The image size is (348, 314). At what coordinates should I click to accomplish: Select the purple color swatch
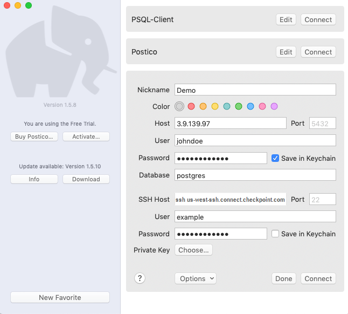(x=274, y=106)
